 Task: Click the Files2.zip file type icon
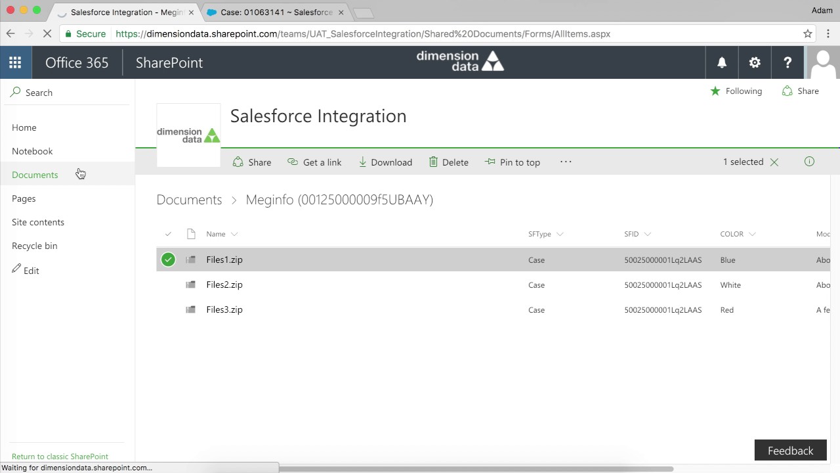(190, 284)
